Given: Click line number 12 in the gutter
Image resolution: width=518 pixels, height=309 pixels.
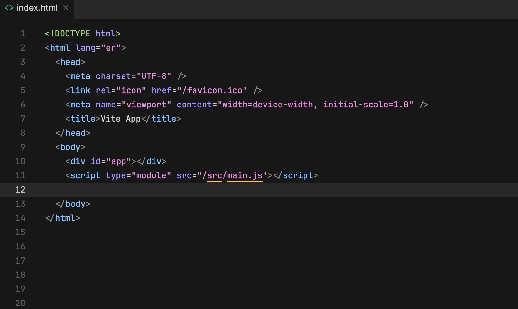Looking at the screenshot, I should tap(20, 190).
